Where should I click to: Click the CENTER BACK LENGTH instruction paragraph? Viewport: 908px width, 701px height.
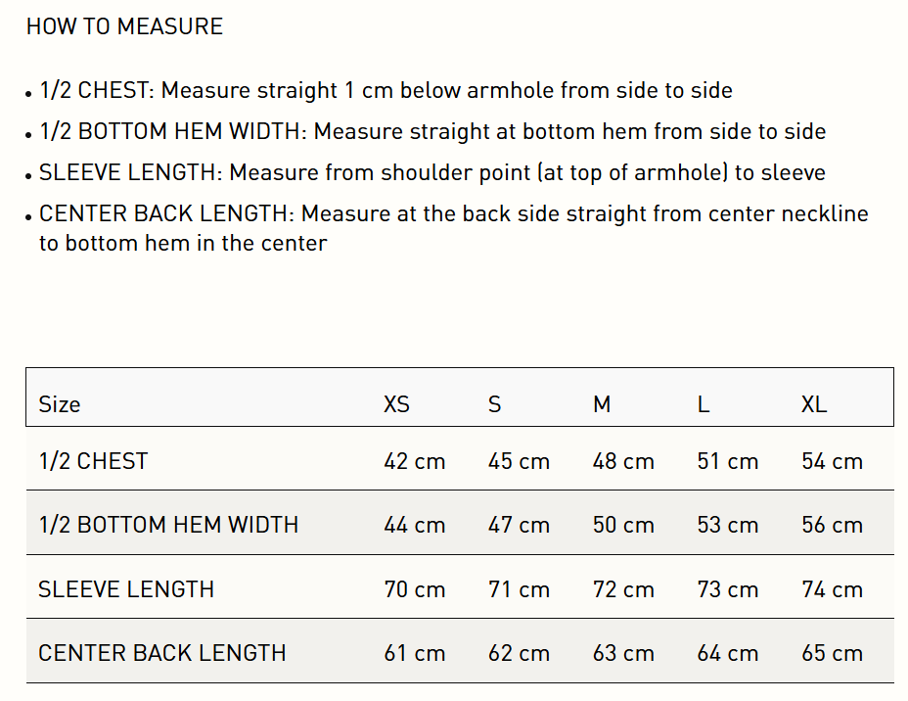click(x=453, y=228)
